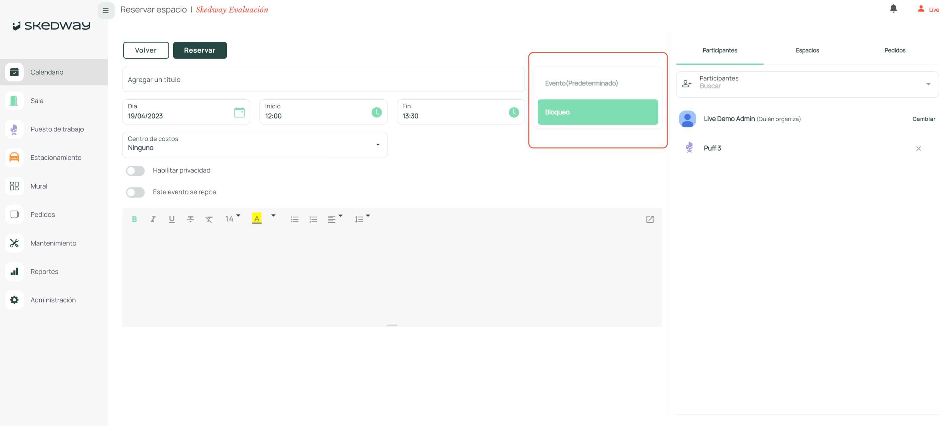Apply strikethrough formatting
The width and height of the screenshot is (939, 426).
pyautogui.click(x=190, y=219)
